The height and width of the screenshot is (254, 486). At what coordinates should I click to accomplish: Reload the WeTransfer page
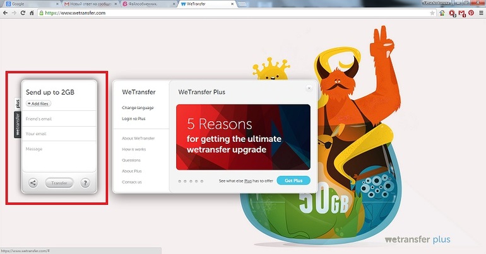[x=23, y=13]
